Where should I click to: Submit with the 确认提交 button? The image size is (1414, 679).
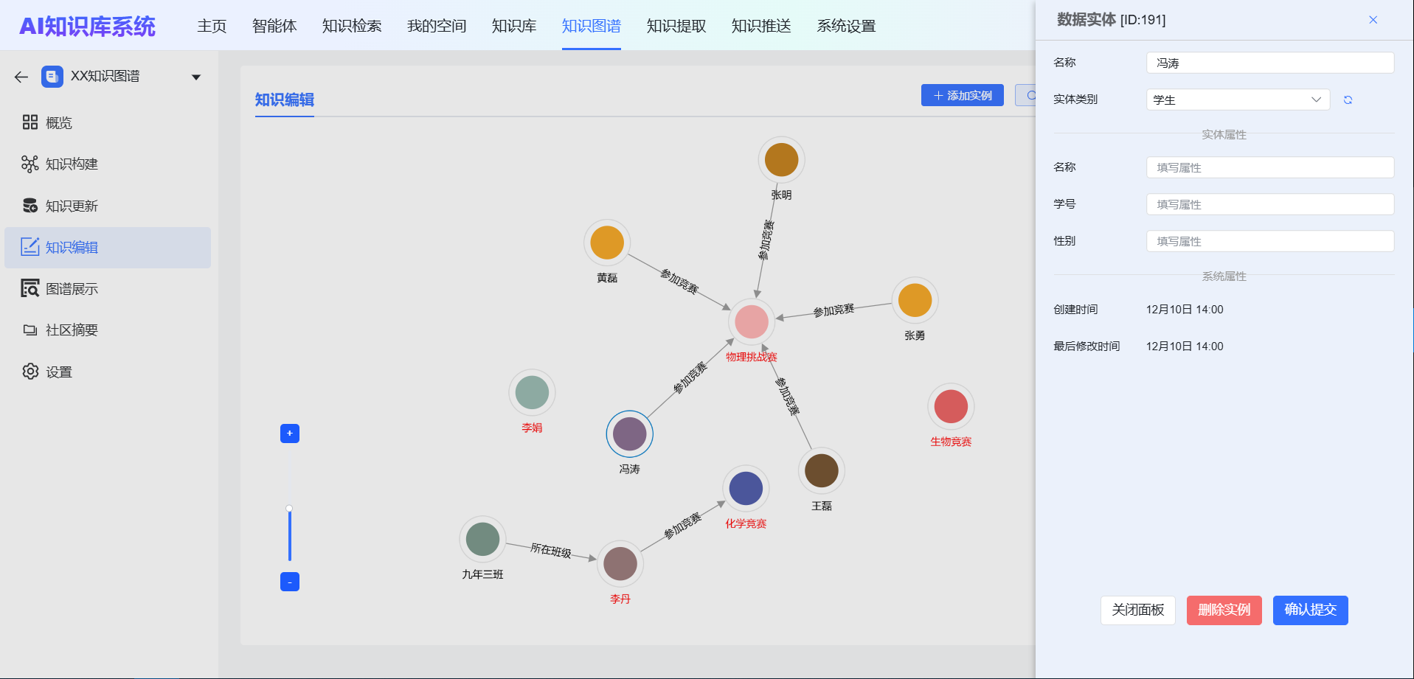[1310, 610]
